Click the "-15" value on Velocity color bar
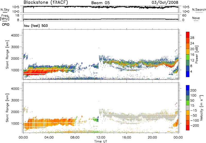 pyautogui.click(x=194, y=110)
